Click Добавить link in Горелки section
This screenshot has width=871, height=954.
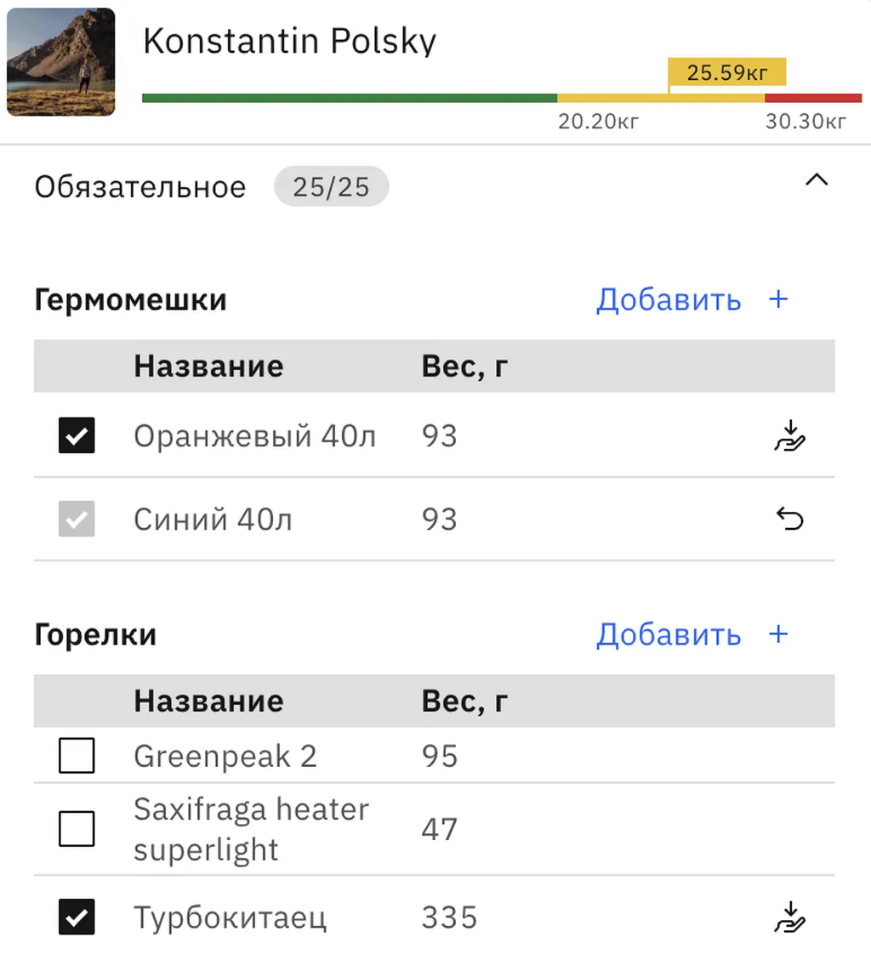tap(669, 634)
